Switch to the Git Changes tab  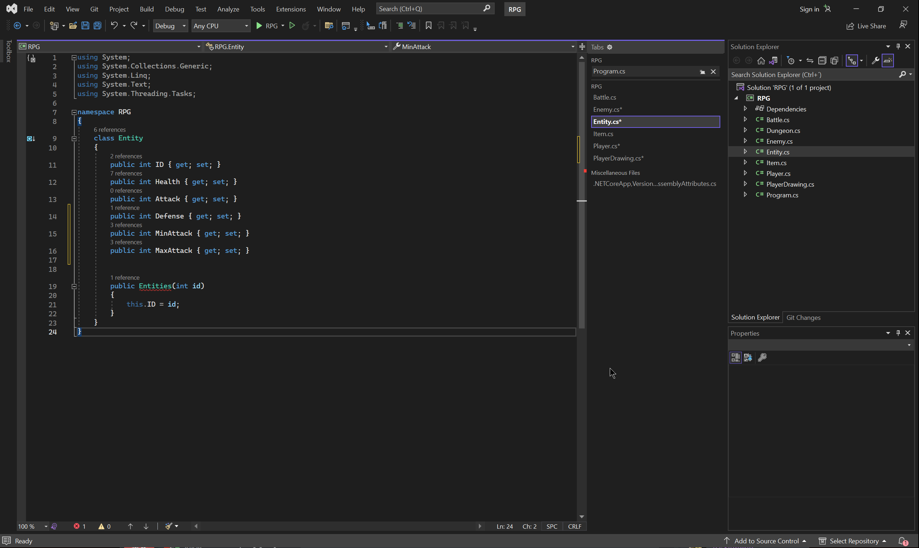803,318
